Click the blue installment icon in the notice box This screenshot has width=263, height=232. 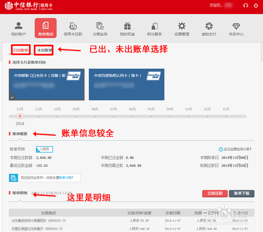point(14,178)
